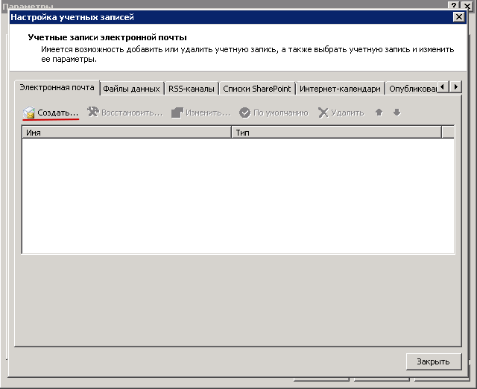Open the partially visible Опубликованные tab
Viewport: 477px width, 389px height.
click(x=411, y=89)
